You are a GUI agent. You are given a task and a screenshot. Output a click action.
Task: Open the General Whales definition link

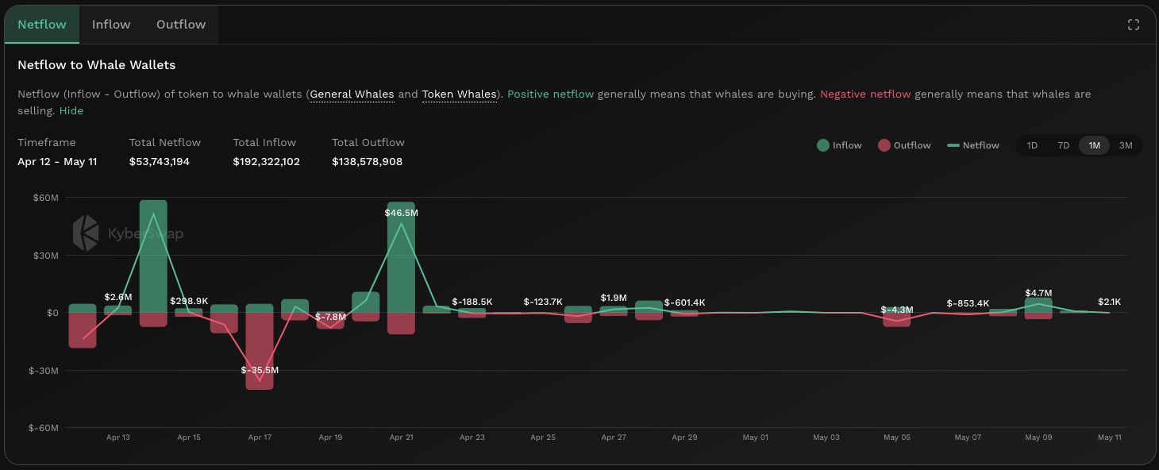click(x=352, y=94)
